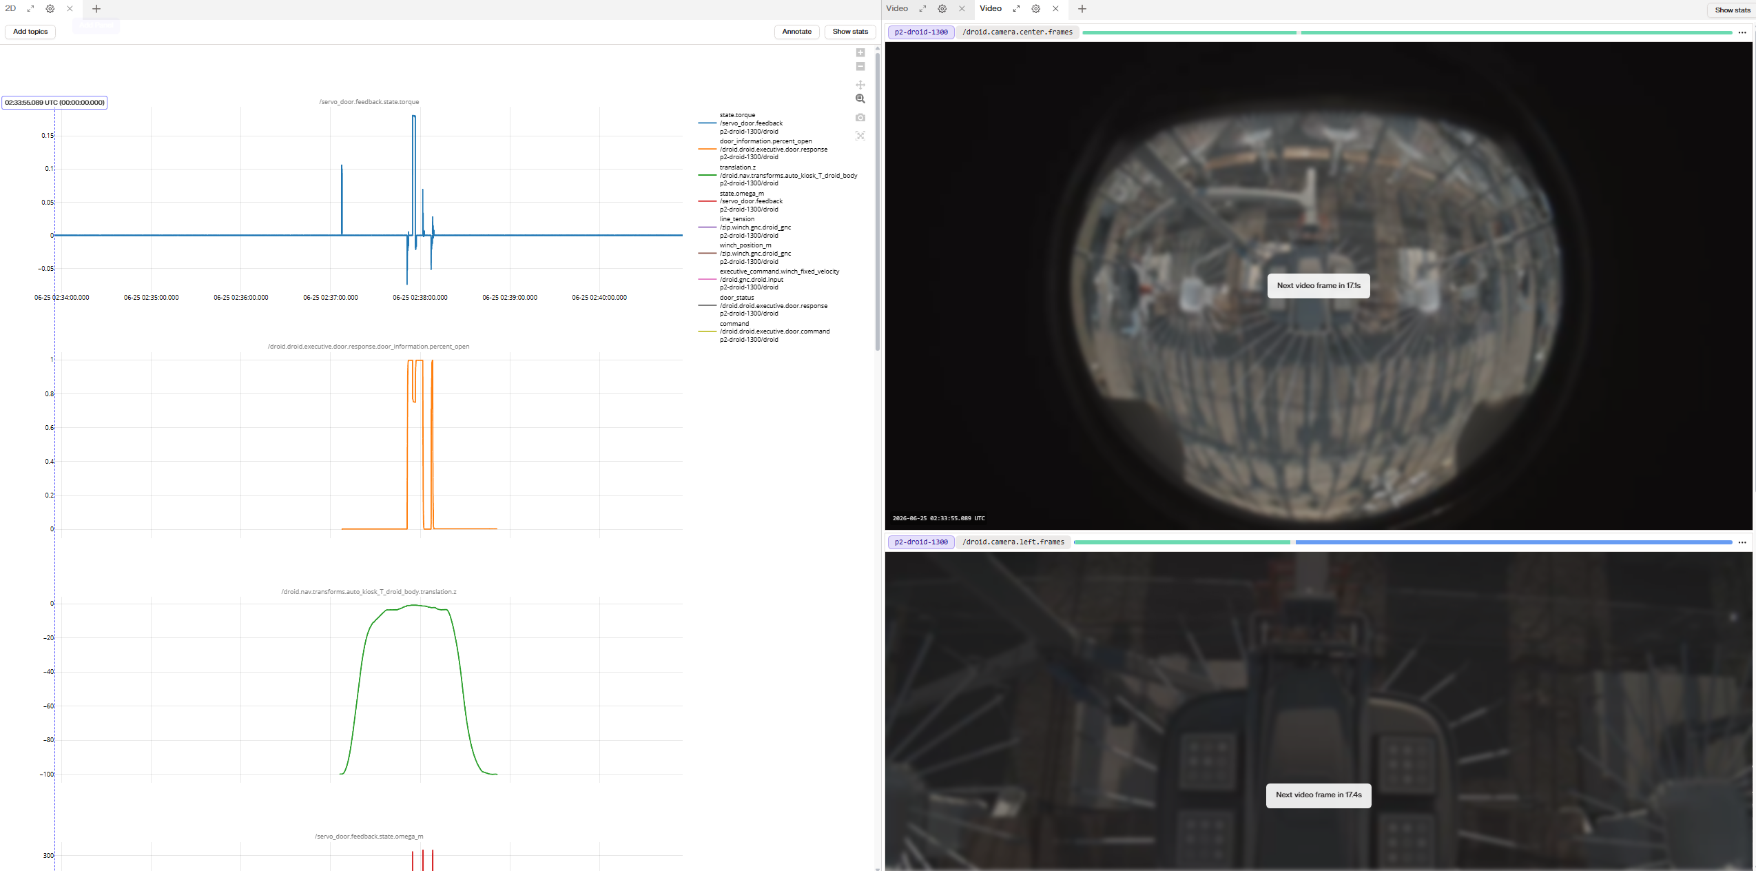Add a new tab in video pane
1756x871 pixels.
[1082, 9]
